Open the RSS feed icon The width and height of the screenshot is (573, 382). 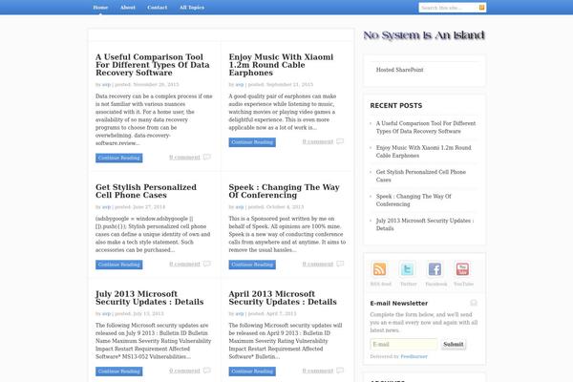[379, 269]
